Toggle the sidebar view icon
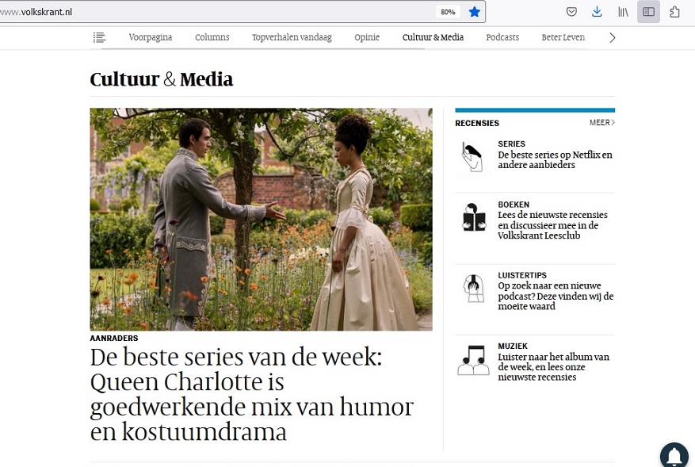The height and width of the screenshot is (467, 695). (x=648, y=12)
